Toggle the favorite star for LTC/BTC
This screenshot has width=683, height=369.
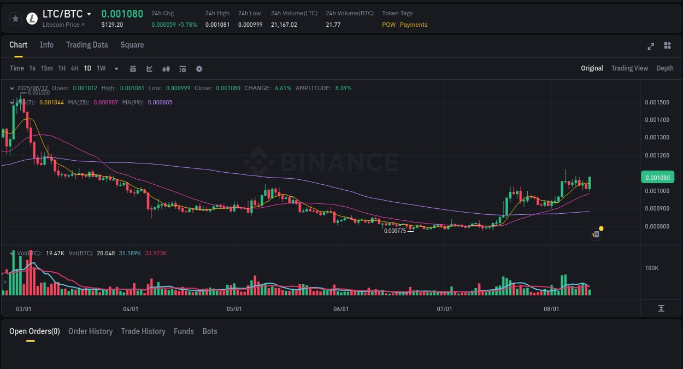pyautogui.click(x=15, y=18)
